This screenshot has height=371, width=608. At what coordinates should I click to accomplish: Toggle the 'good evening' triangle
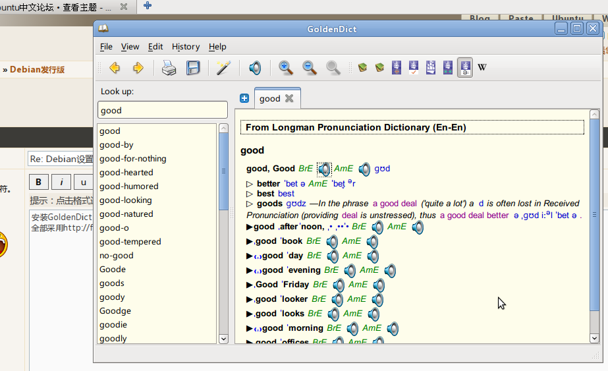250,270
